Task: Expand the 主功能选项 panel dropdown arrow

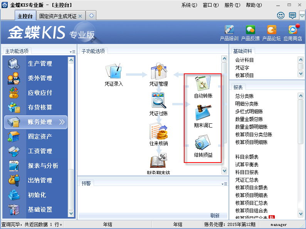Action: (x=73, y=51)
